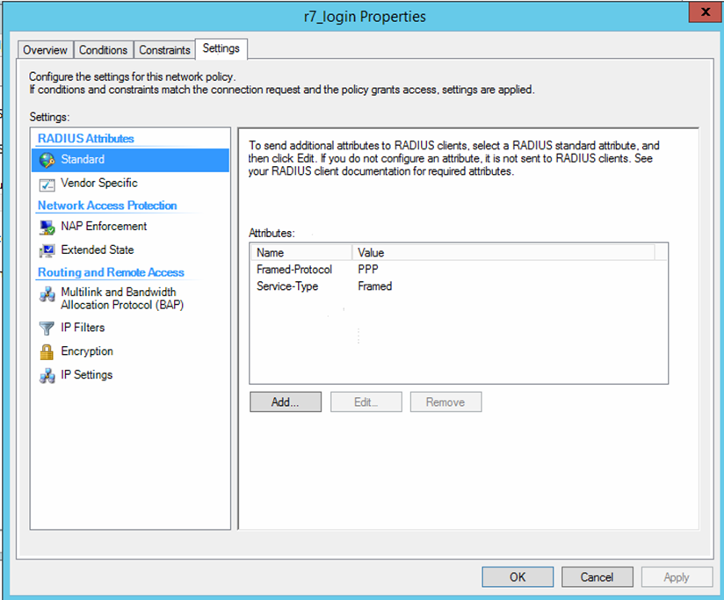This screenshot has width=724, height=600.
Task: Click the IP Settings network icon
Action: 47,375
